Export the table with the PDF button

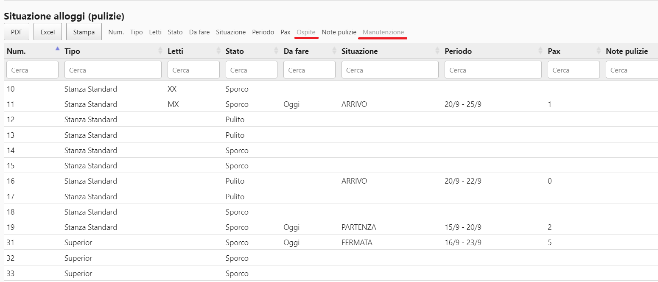(x=17, y=32)
